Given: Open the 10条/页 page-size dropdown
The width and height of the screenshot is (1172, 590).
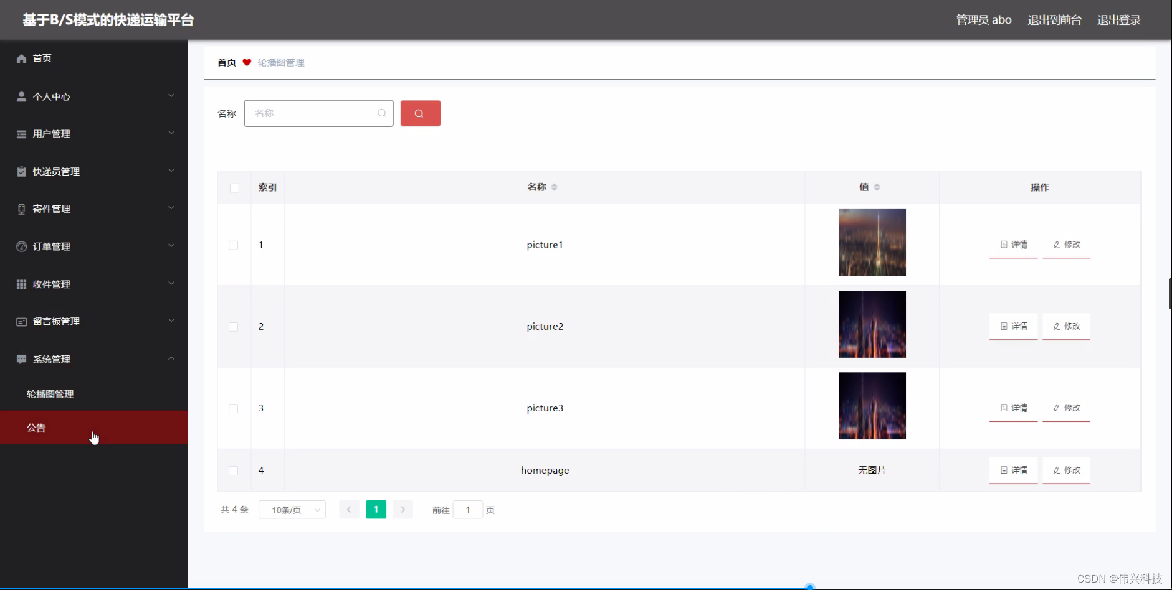Looking at the screenshot, I should tap(292, 509).
